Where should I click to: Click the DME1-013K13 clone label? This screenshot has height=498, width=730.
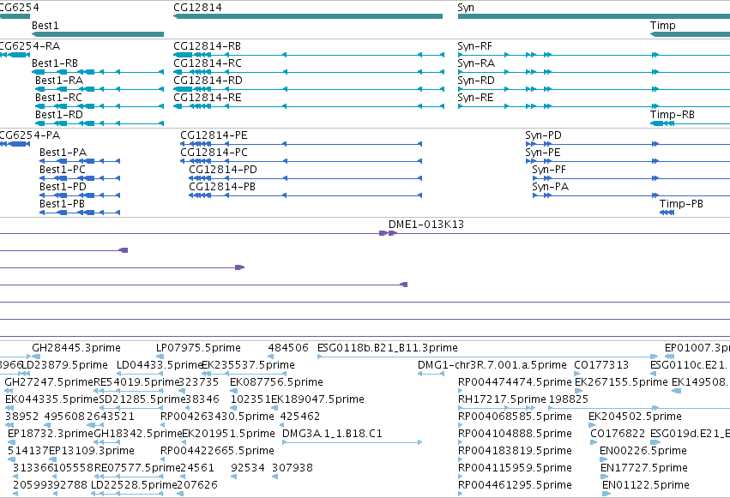coord(426,224)
